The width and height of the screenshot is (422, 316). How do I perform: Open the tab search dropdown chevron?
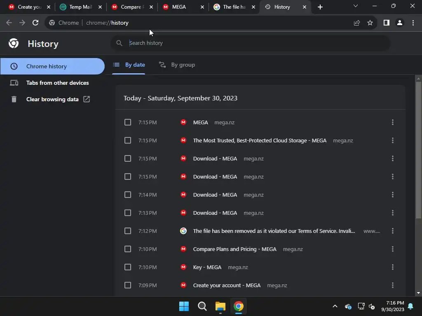[x=356, y=6]
